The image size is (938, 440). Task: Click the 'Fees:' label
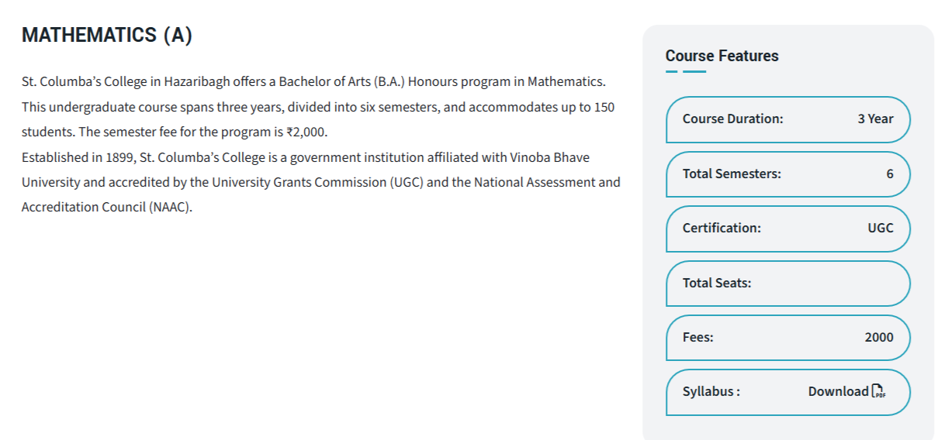pos(697,337)
